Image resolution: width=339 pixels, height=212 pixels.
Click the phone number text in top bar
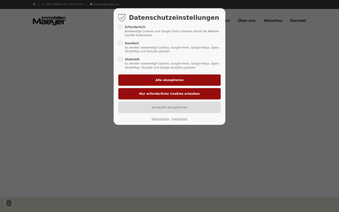click(x=64, y=4)
